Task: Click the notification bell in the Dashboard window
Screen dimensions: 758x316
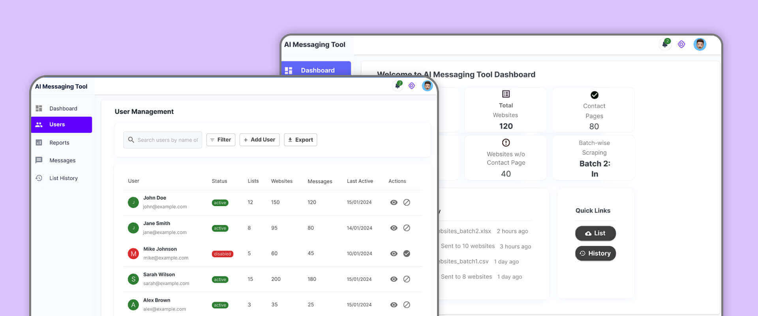Action: tap(665, 44)
